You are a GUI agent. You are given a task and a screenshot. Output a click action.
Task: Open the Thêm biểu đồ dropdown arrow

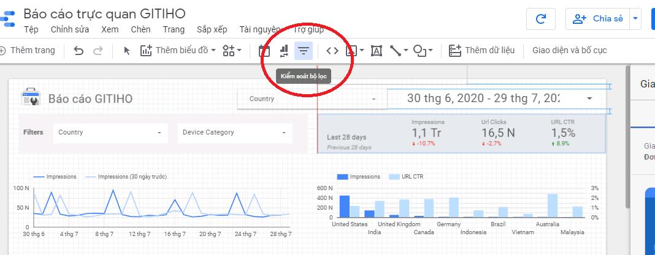[x=213, y=50]
